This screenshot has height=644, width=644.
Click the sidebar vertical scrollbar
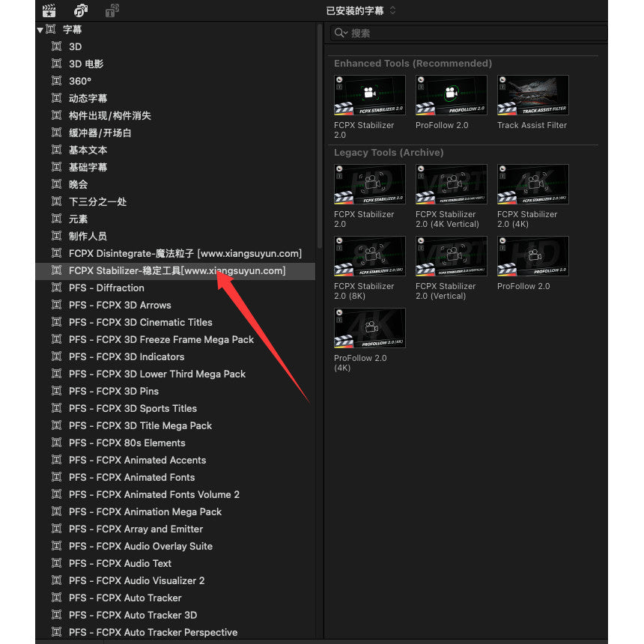pyautogui.click(x=320, y=136)
